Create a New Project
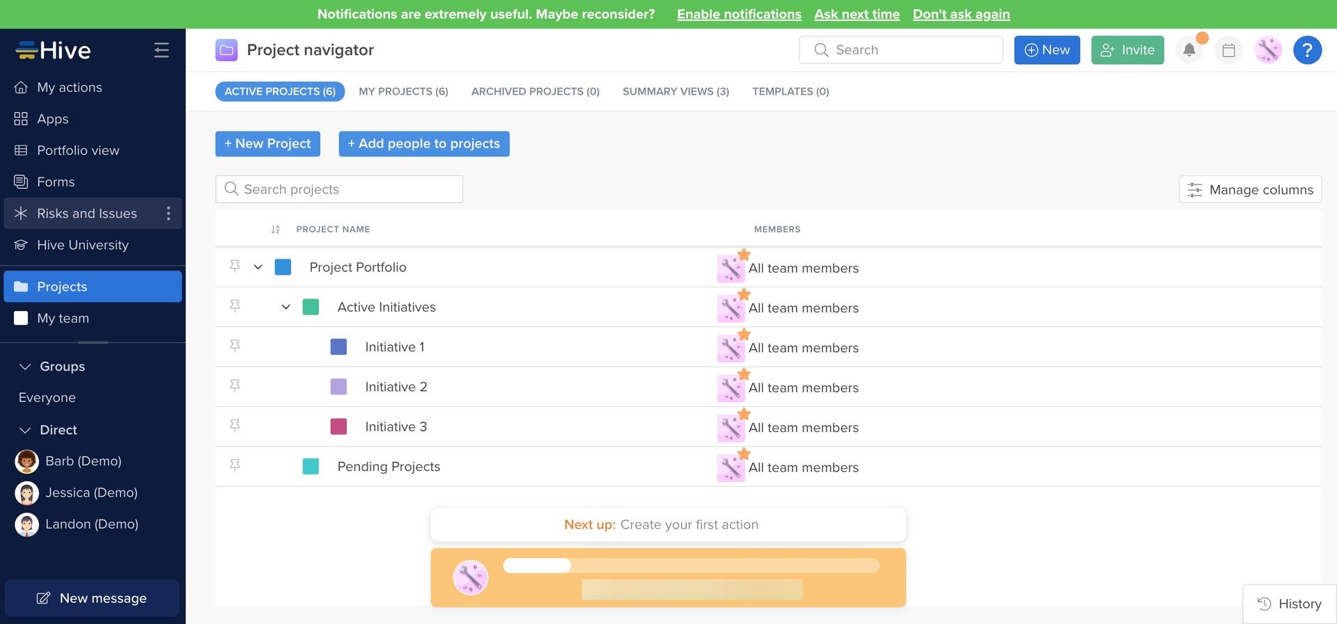Screen dimensions: 1337x624 point(267,144)
